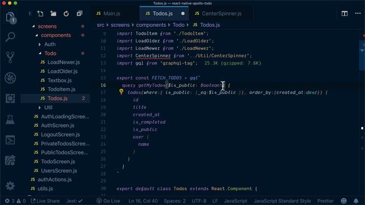Screen dimensions: 365x205
Task: Expand the Util folder
Action: 48,108
